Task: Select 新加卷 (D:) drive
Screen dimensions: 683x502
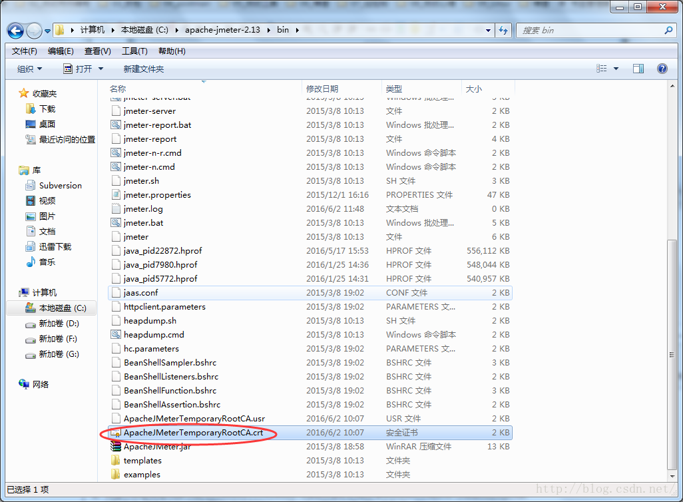Action: tap(59, 324)
